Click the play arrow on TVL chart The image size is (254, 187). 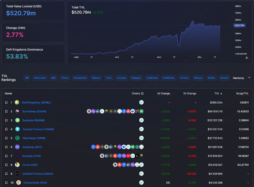click(247, 58)
